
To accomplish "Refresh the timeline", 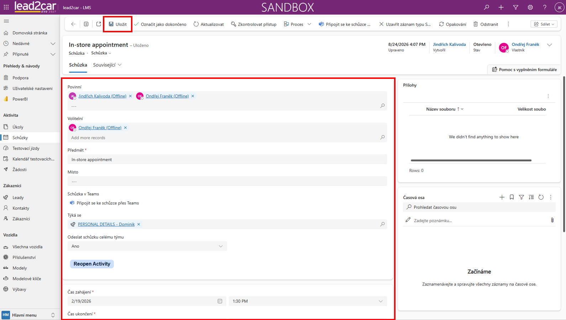I will pyautogui.click(x=541, y=197).
